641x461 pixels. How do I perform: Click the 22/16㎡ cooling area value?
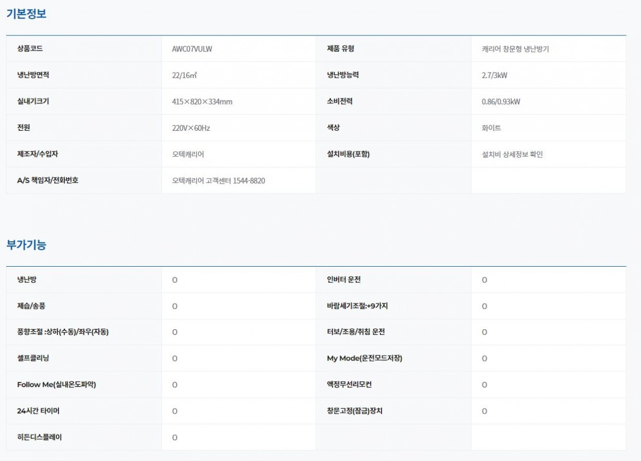pos(184,76)
